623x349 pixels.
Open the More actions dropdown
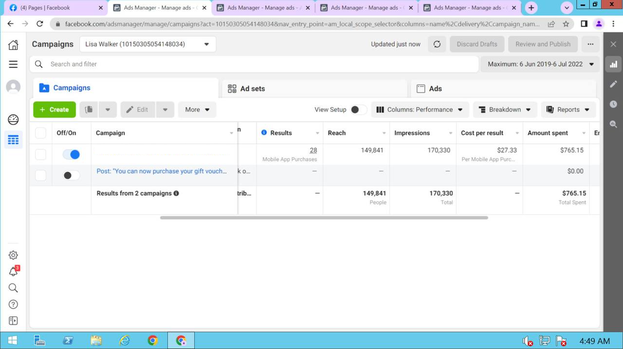tap(197, 110)
